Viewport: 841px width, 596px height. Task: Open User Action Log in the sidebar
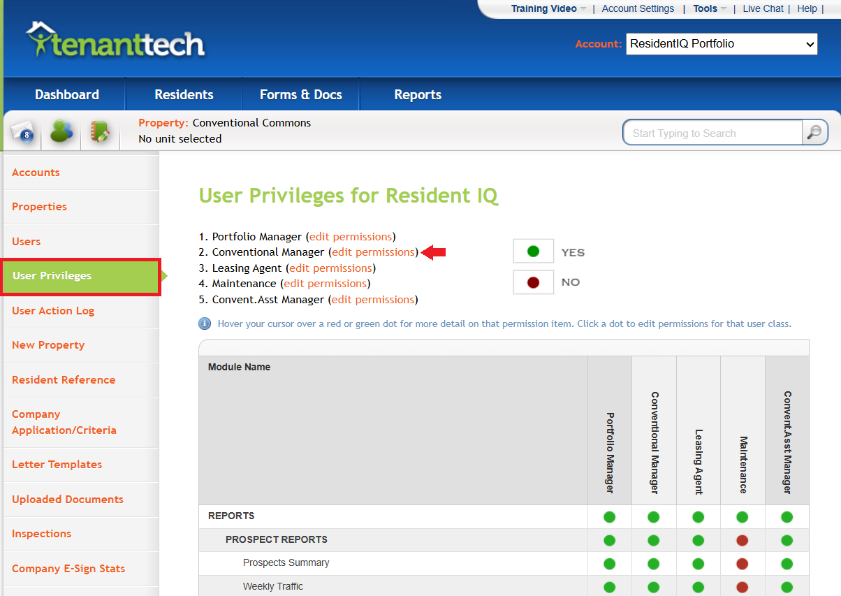click(x=53, y=311)
